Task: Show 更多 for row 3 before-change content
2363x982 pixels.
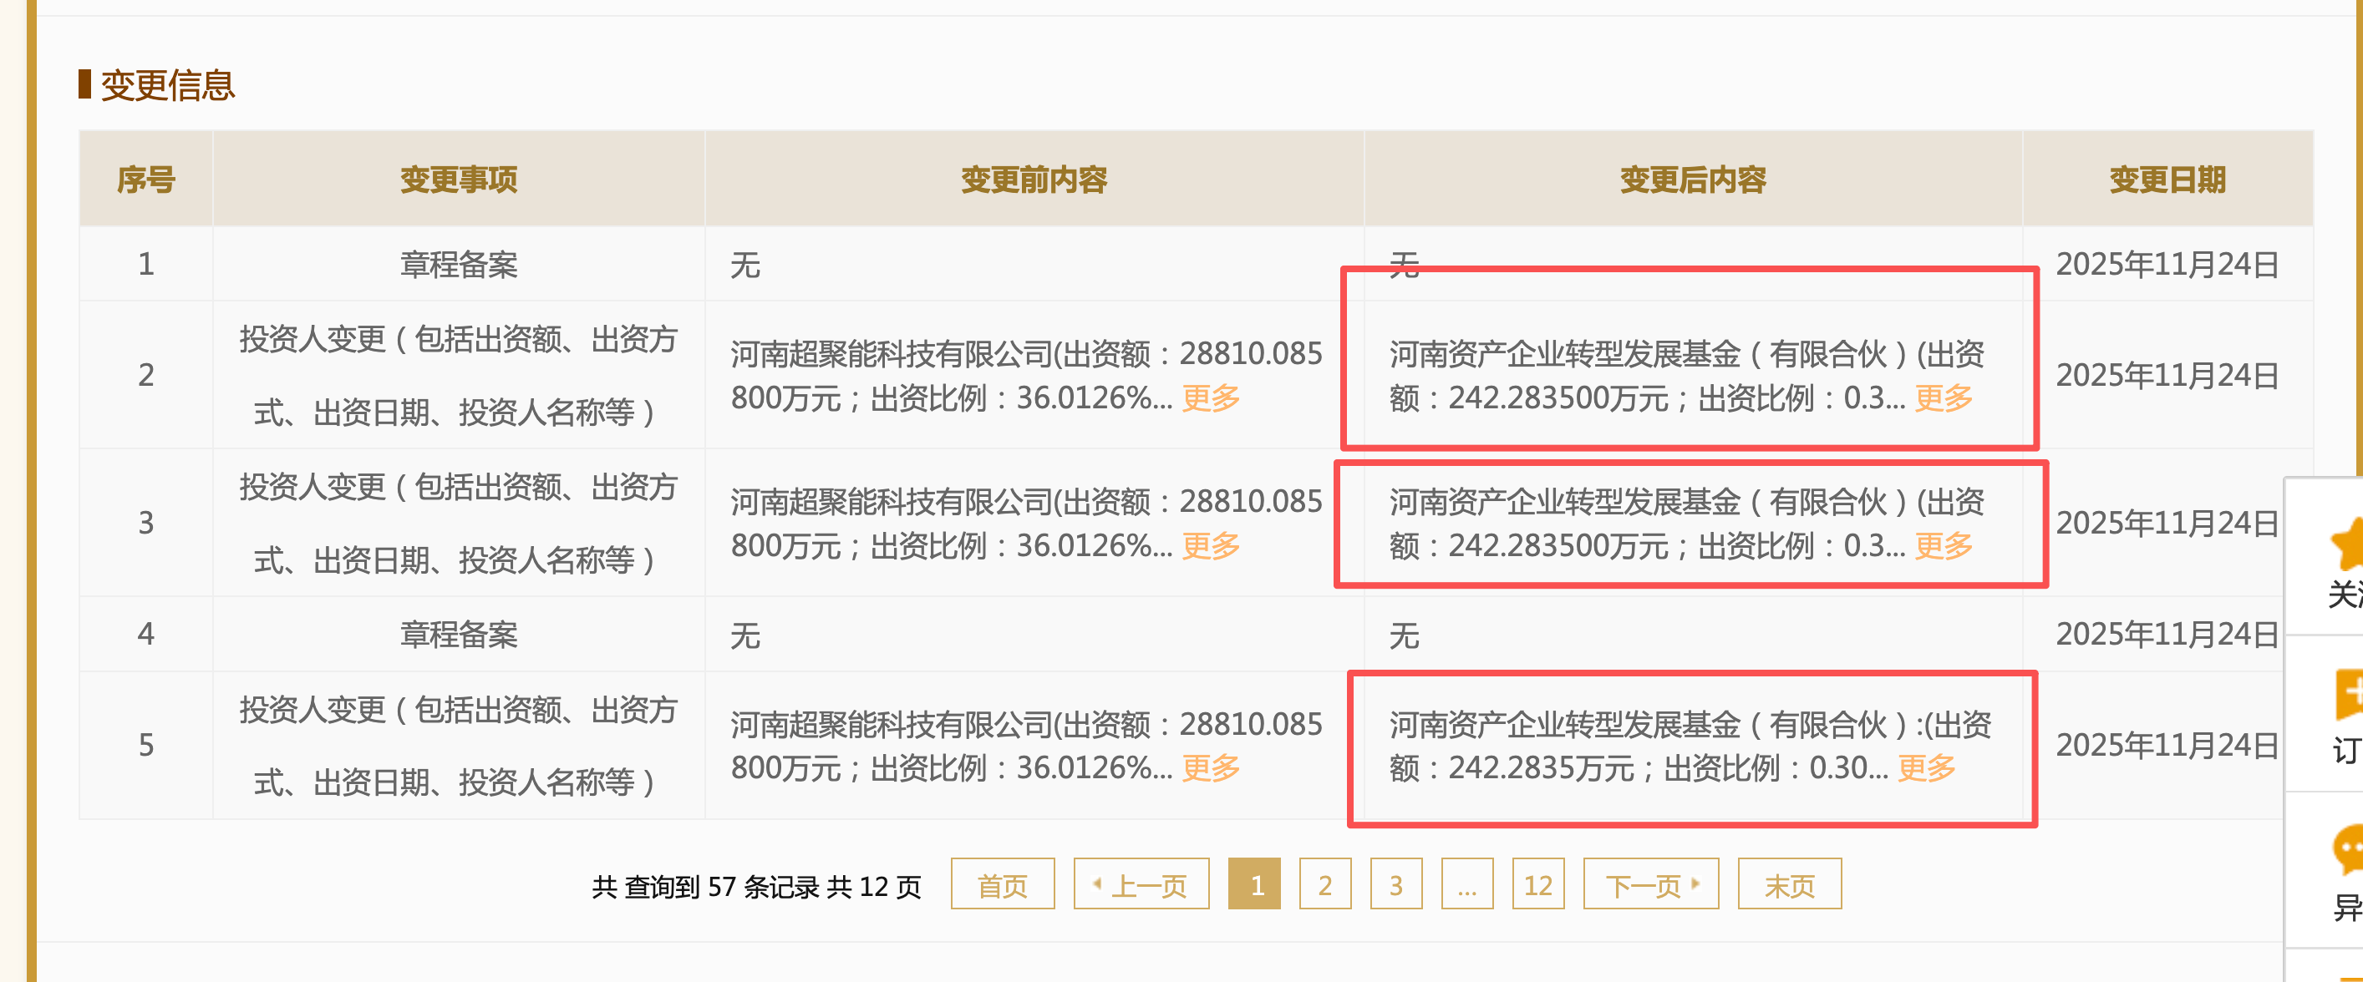Action: [1210, 545]
